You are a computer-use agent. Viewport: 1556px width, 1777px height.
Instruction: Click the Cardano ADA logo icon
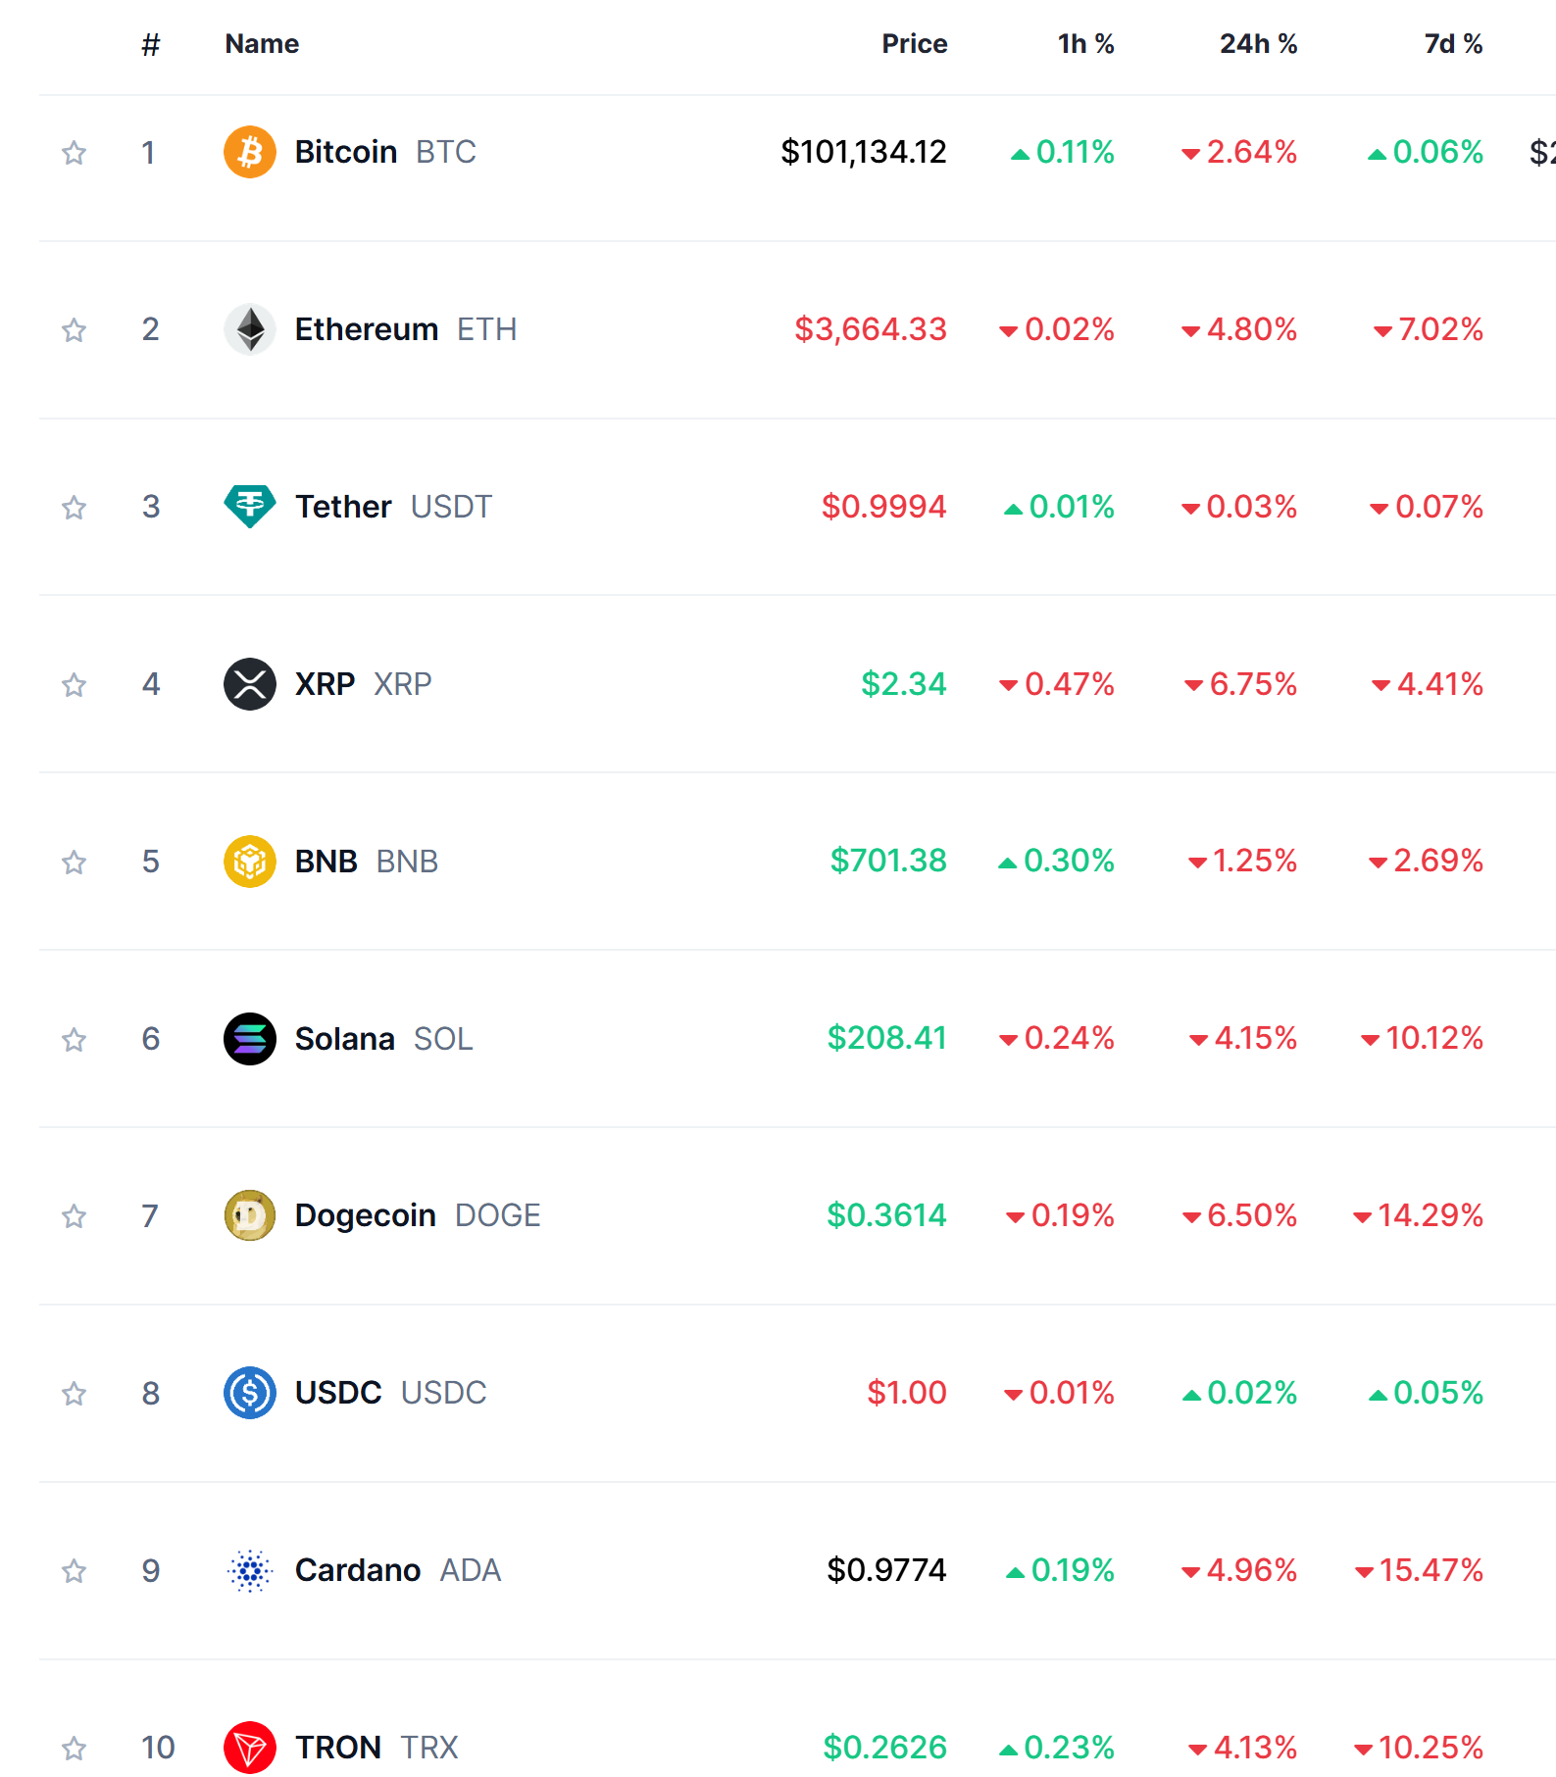[x=251, y=1570]
